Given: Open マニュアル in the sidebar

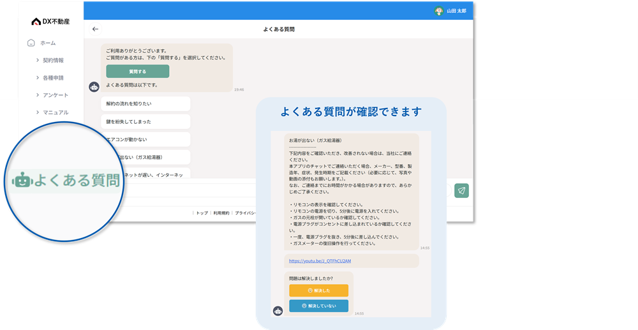Looking at the screenshot, I should (x=56, y=112).
